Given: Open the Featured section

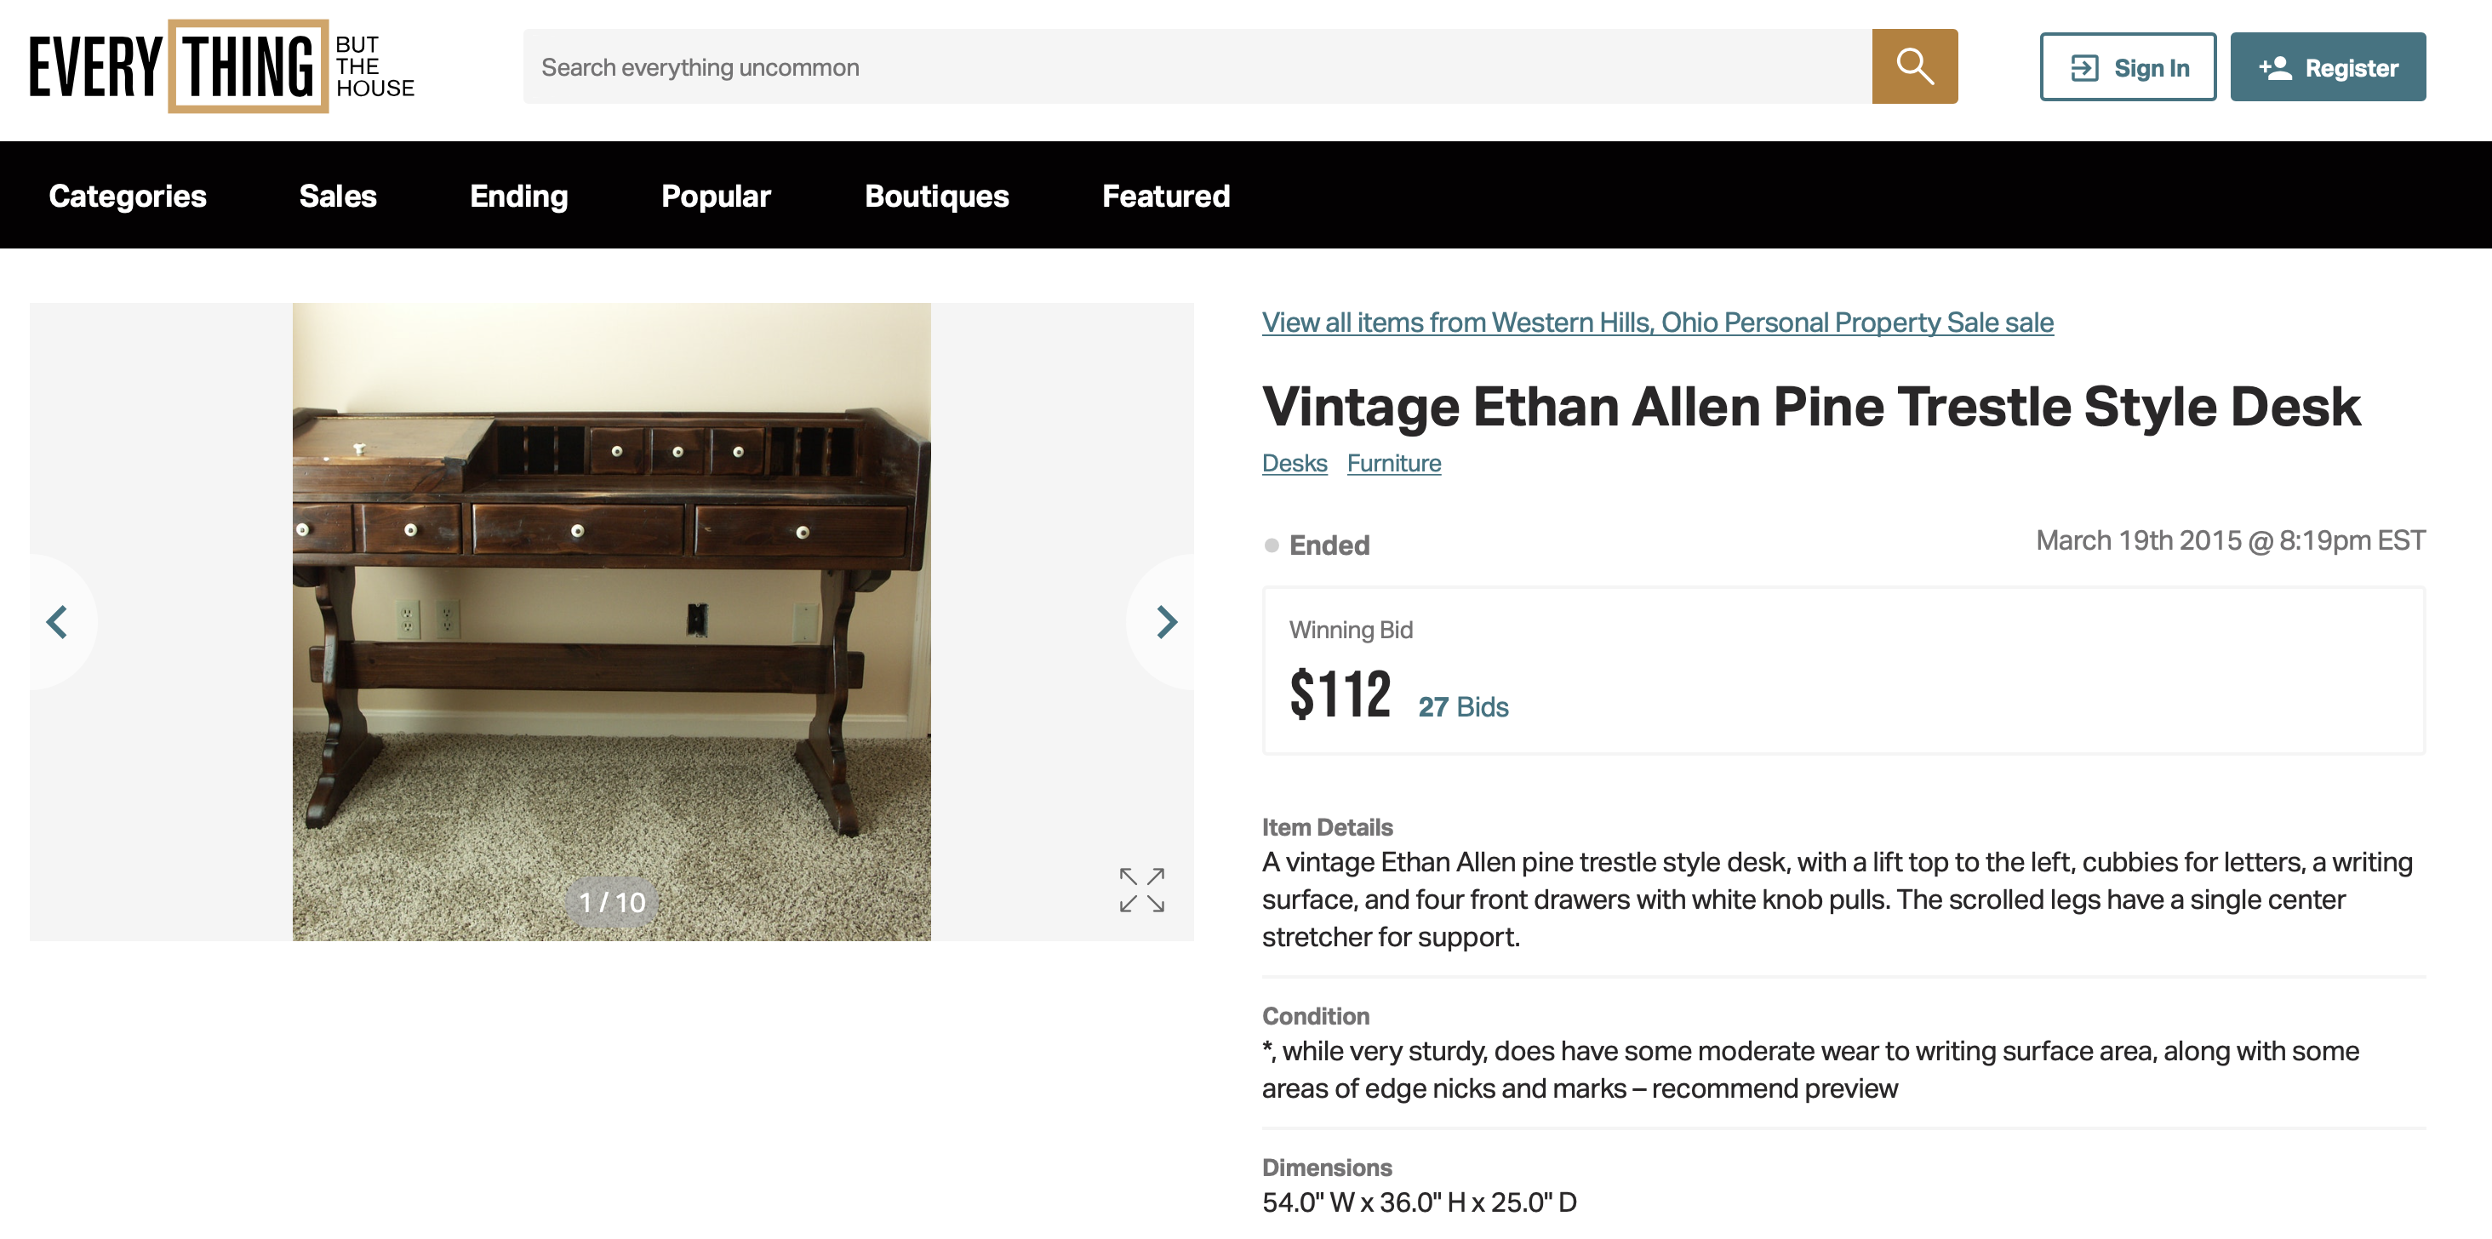Looking at the screenshot, I should [x=1166, y=197].
